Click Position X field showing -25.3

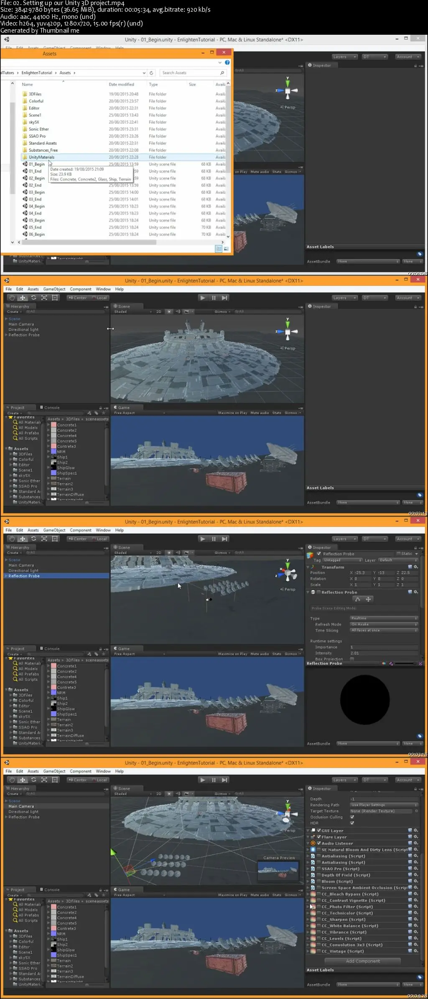coord(362,573)
